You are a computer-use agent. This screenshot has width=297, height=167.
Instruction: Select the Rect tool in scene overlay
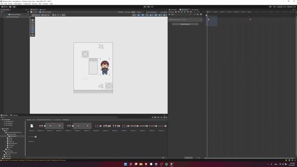click(x=32, y=30)
